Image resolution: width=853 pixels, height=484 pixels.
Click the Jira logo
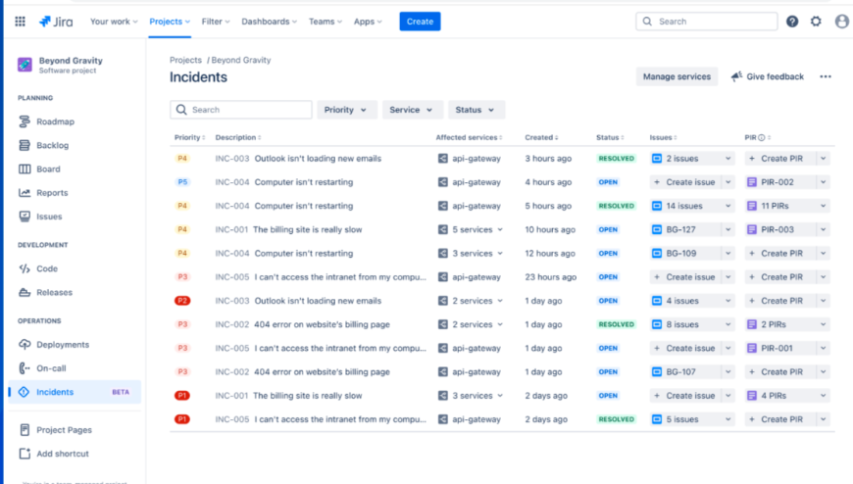(56, 22)
